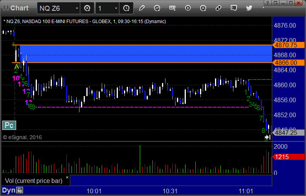306x196 pixels.
Task: Select the 4866.00 orange price marker
Action: click(x=288, y=63)
